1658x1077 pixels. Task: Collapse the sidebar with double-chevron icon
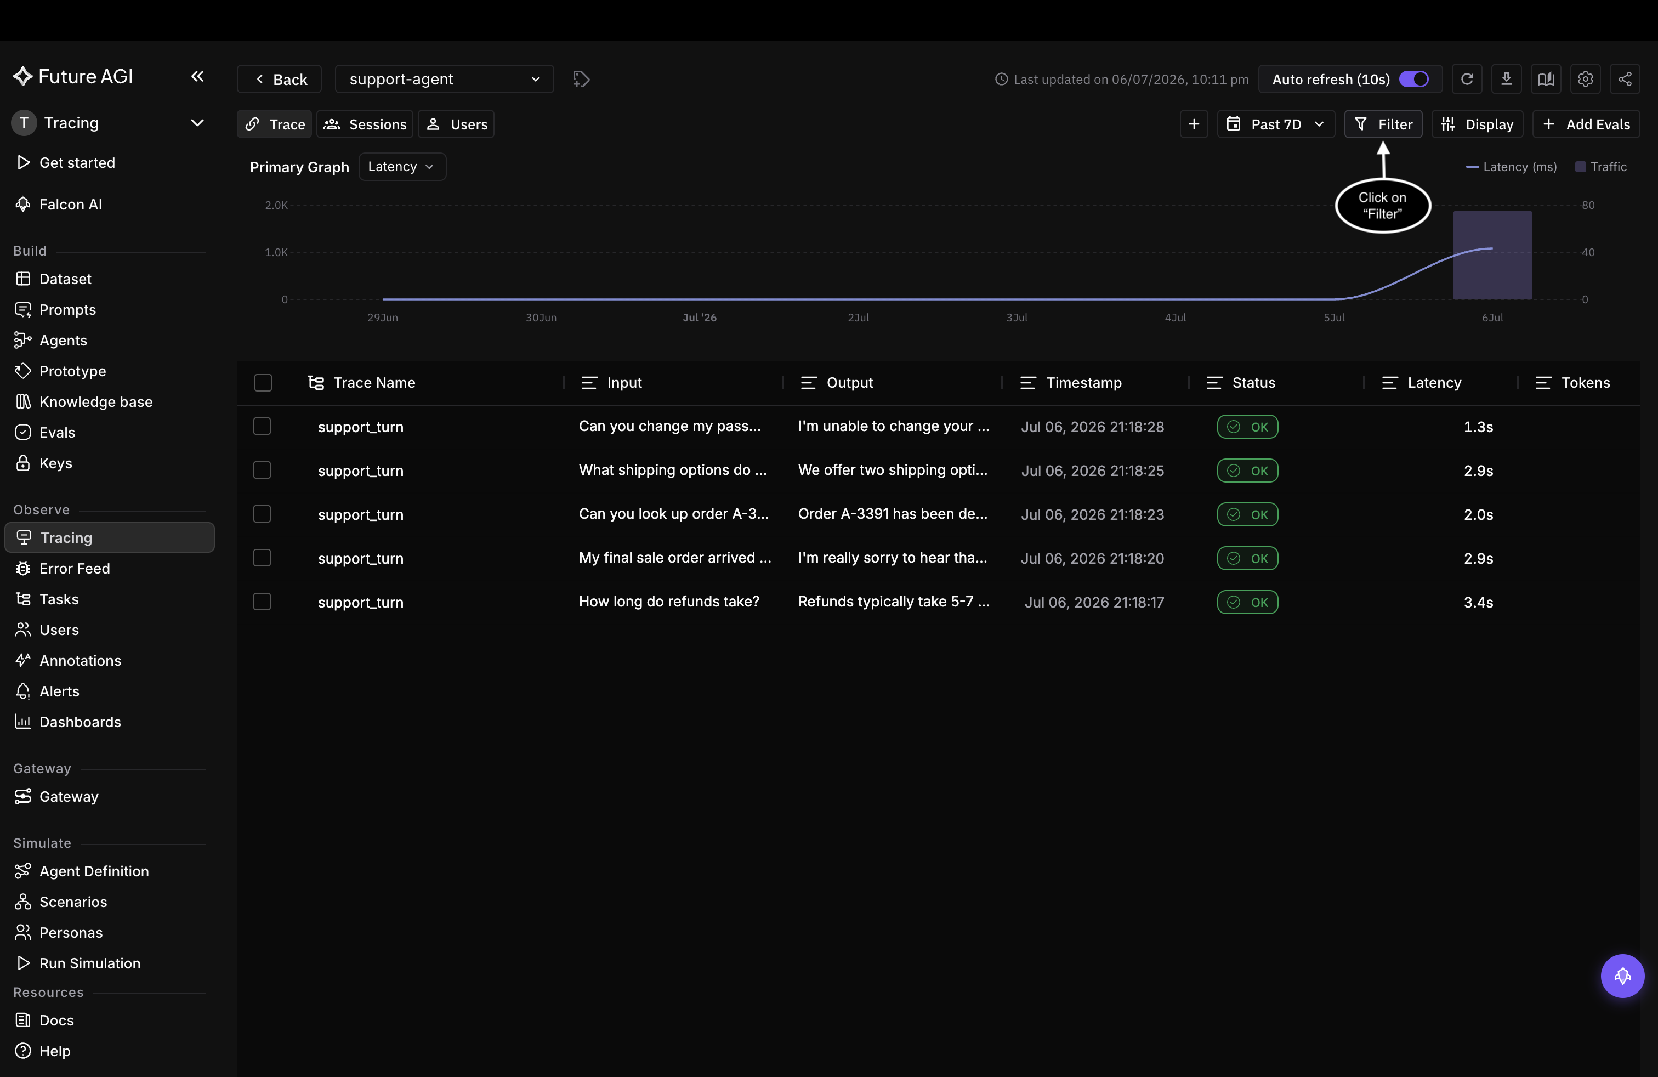tap(197, 76)
